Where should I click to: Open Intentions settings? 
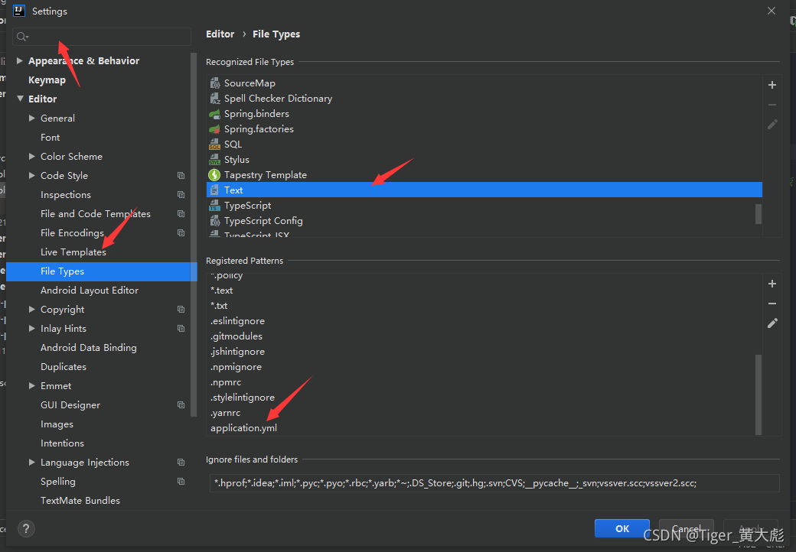pos(63,443)
